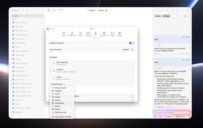The height and width of the screenshot is (128, 203).
Task: Open the Appearance settings tab
Action: (x=72, y=34)
